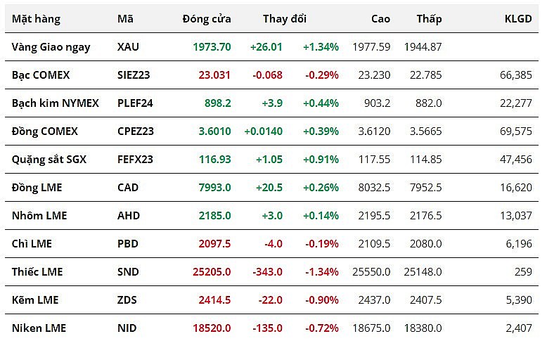Click the Mã column header

pos(125,19)
